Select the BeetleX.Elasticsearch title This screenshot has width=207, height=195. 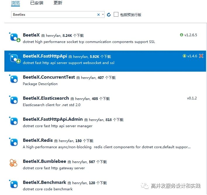tap(46, 98)
